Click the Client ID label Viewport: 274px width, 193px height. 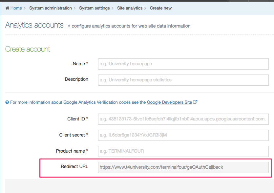76,119
